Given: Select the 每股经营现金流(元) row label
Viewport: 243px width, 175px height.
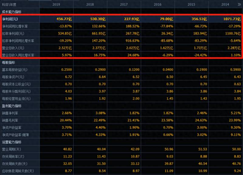Looking at the screenshot, I should tap(16, 99).
